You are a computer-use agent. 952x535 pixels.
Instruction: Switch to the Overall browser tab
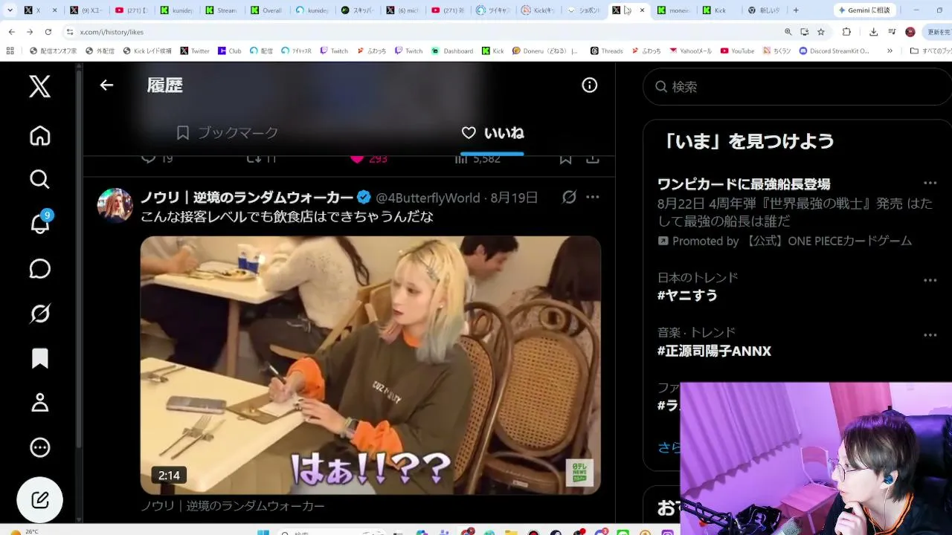pyautogui.click(x=268, y=10)
